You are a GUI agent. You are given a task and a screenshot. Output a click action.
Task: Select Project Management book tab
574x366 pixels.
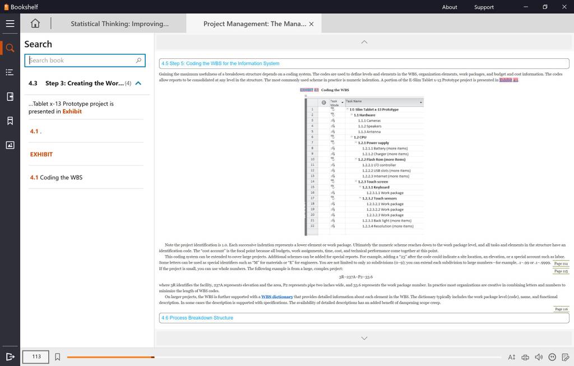255,24
